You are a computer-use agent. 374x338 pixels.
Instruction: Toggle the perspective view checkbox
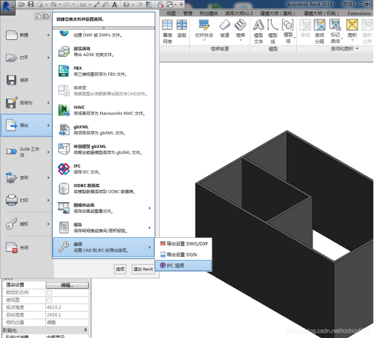(x=49, y=300)
